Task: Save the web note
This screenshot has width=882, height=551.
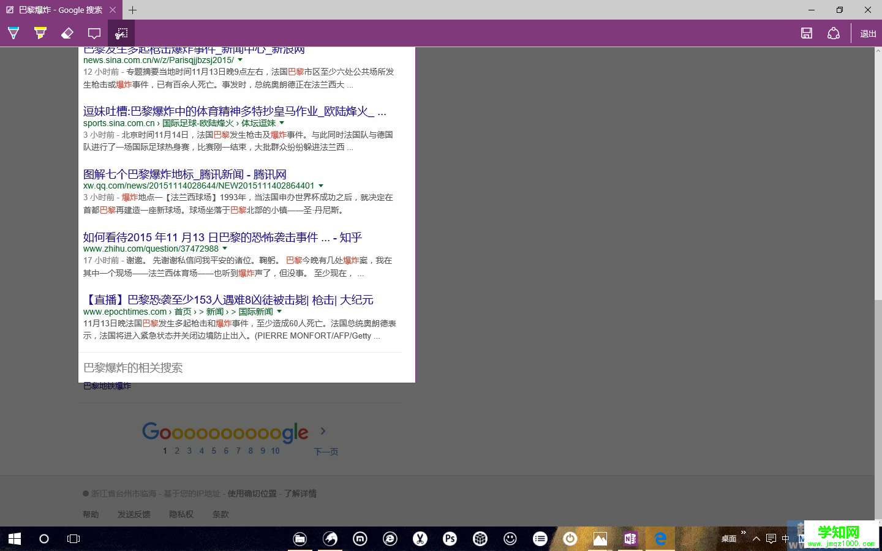Action: coord(807,33)
